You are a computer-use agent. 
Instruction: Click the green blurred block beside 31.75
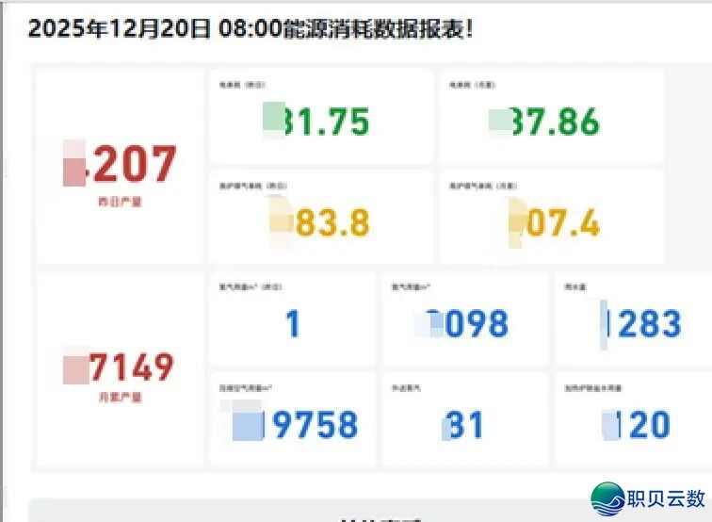pyautogui.click(x=273, y=119)
